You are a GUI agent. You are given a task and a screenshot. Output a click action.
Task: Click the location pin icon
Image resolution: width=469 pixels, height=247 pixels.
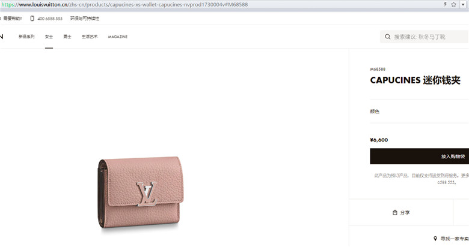click(435, 239)
